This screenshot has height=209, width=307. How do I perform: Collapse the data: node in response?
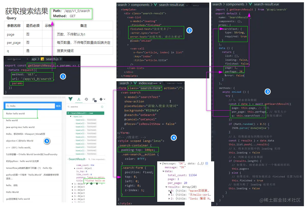tap(163, 171)
